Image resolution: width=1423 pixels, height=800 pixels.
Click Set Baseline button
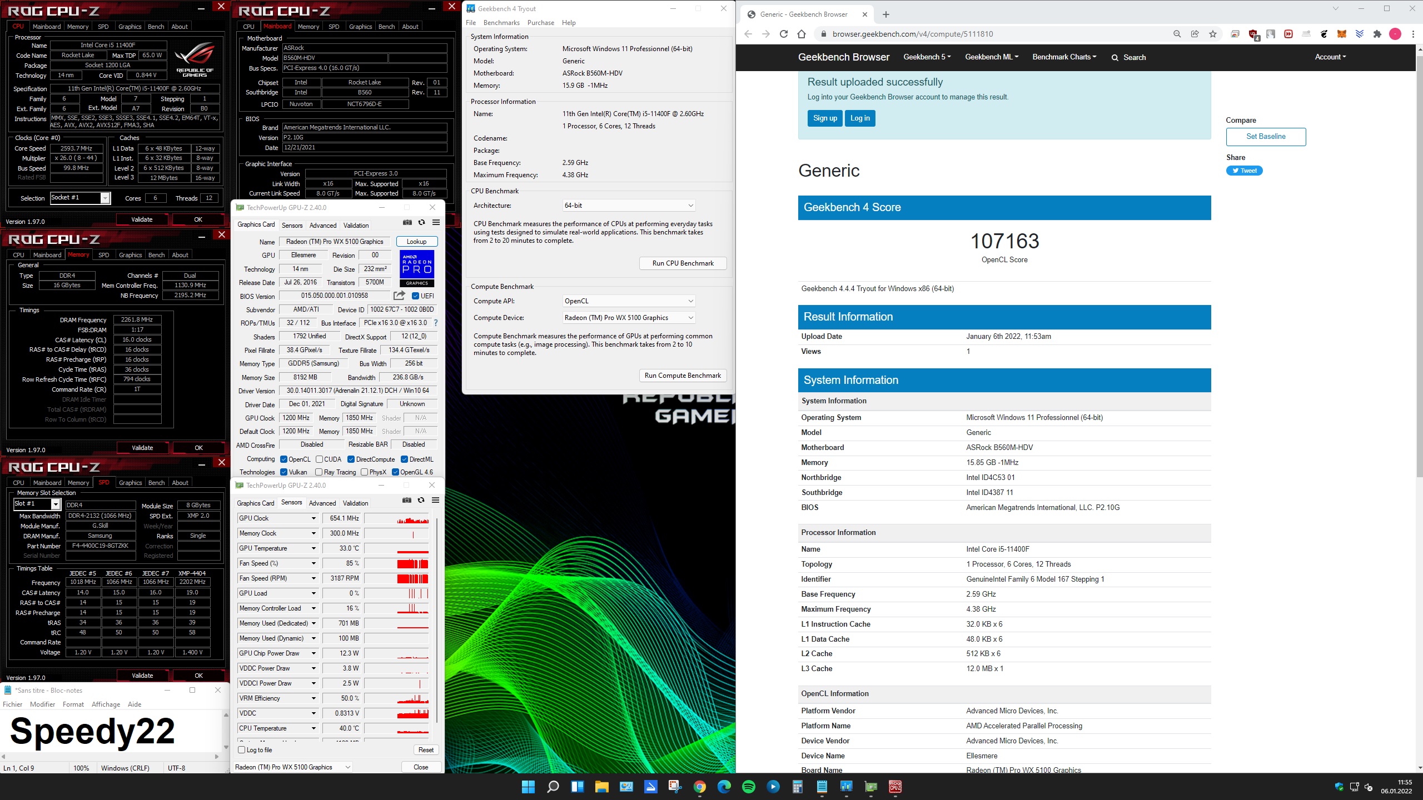(1266, 137)
